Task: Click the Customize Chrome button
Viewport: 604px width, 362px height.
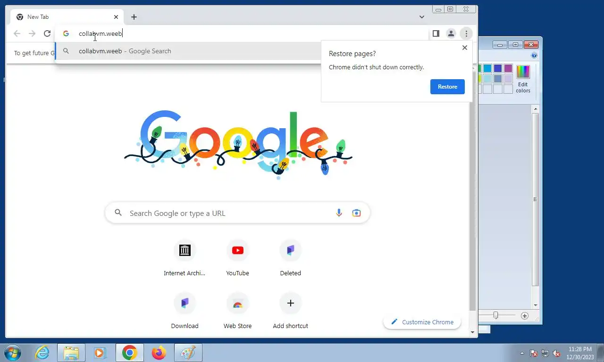Action: pos(422,322)
